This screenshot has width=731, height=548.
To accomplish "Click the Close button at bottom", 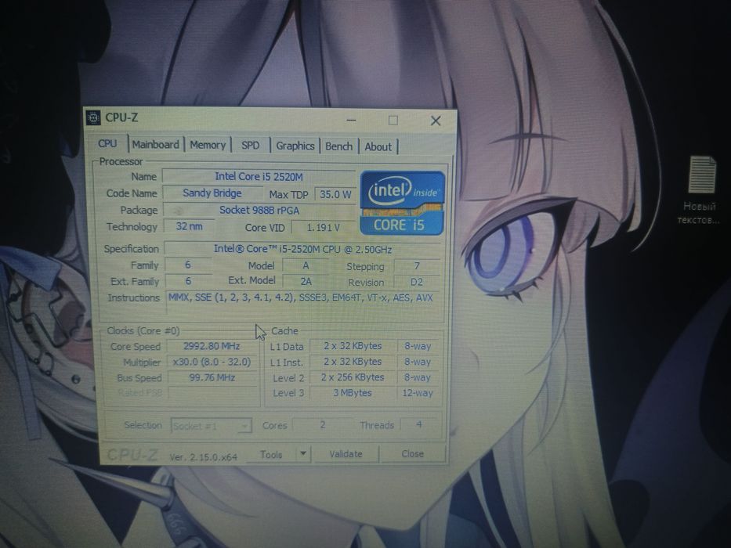I will [x=413, y=453].
